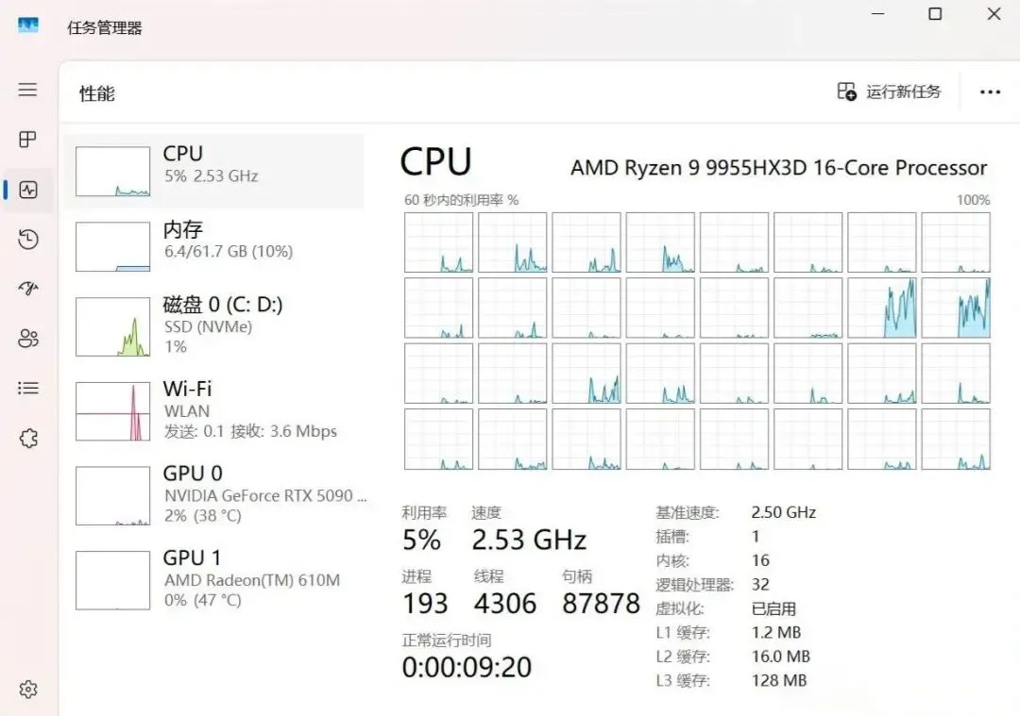Select the Wi-Fi WLAN entry
Screen dimensions: 1020x716
(214, 410)
